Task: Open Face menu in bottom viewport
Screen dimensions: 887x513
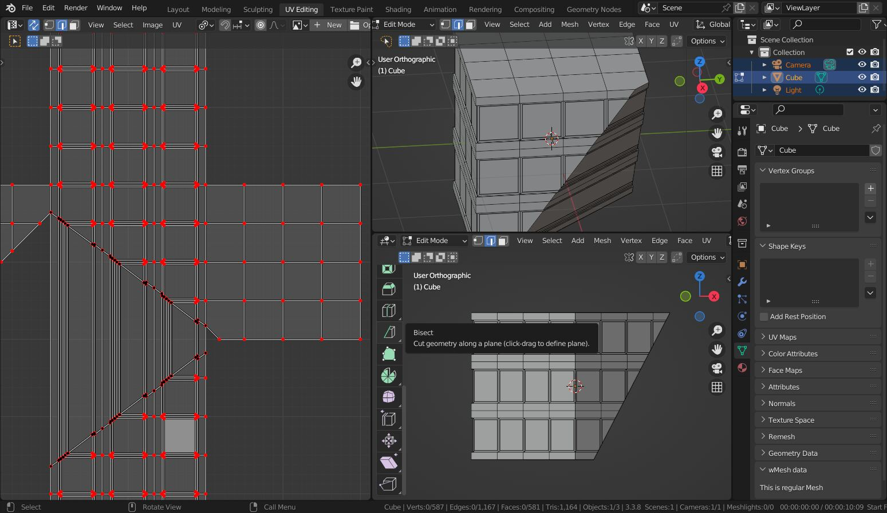Action: (685, 241)
